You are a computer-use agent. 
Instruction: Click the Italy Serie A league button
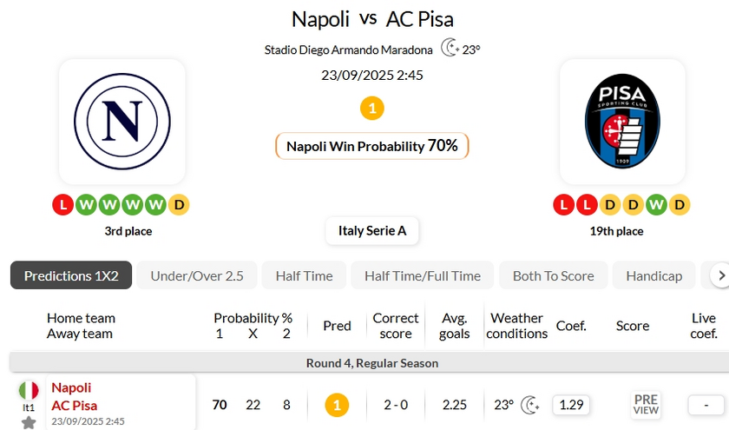[x=372, y=231]
